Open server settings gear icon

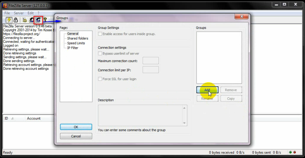pyautogui.click(x=24, y=20)
